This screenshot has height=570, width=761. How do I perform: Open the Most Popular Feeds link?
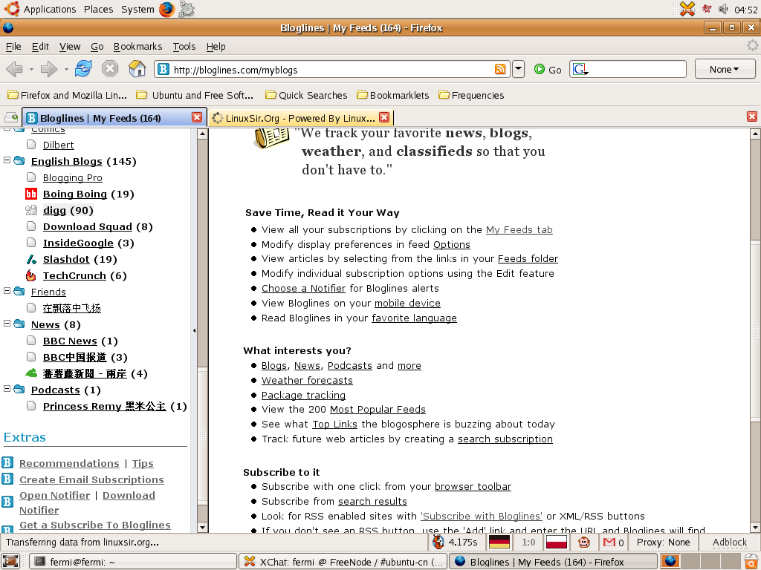point(378,409)
